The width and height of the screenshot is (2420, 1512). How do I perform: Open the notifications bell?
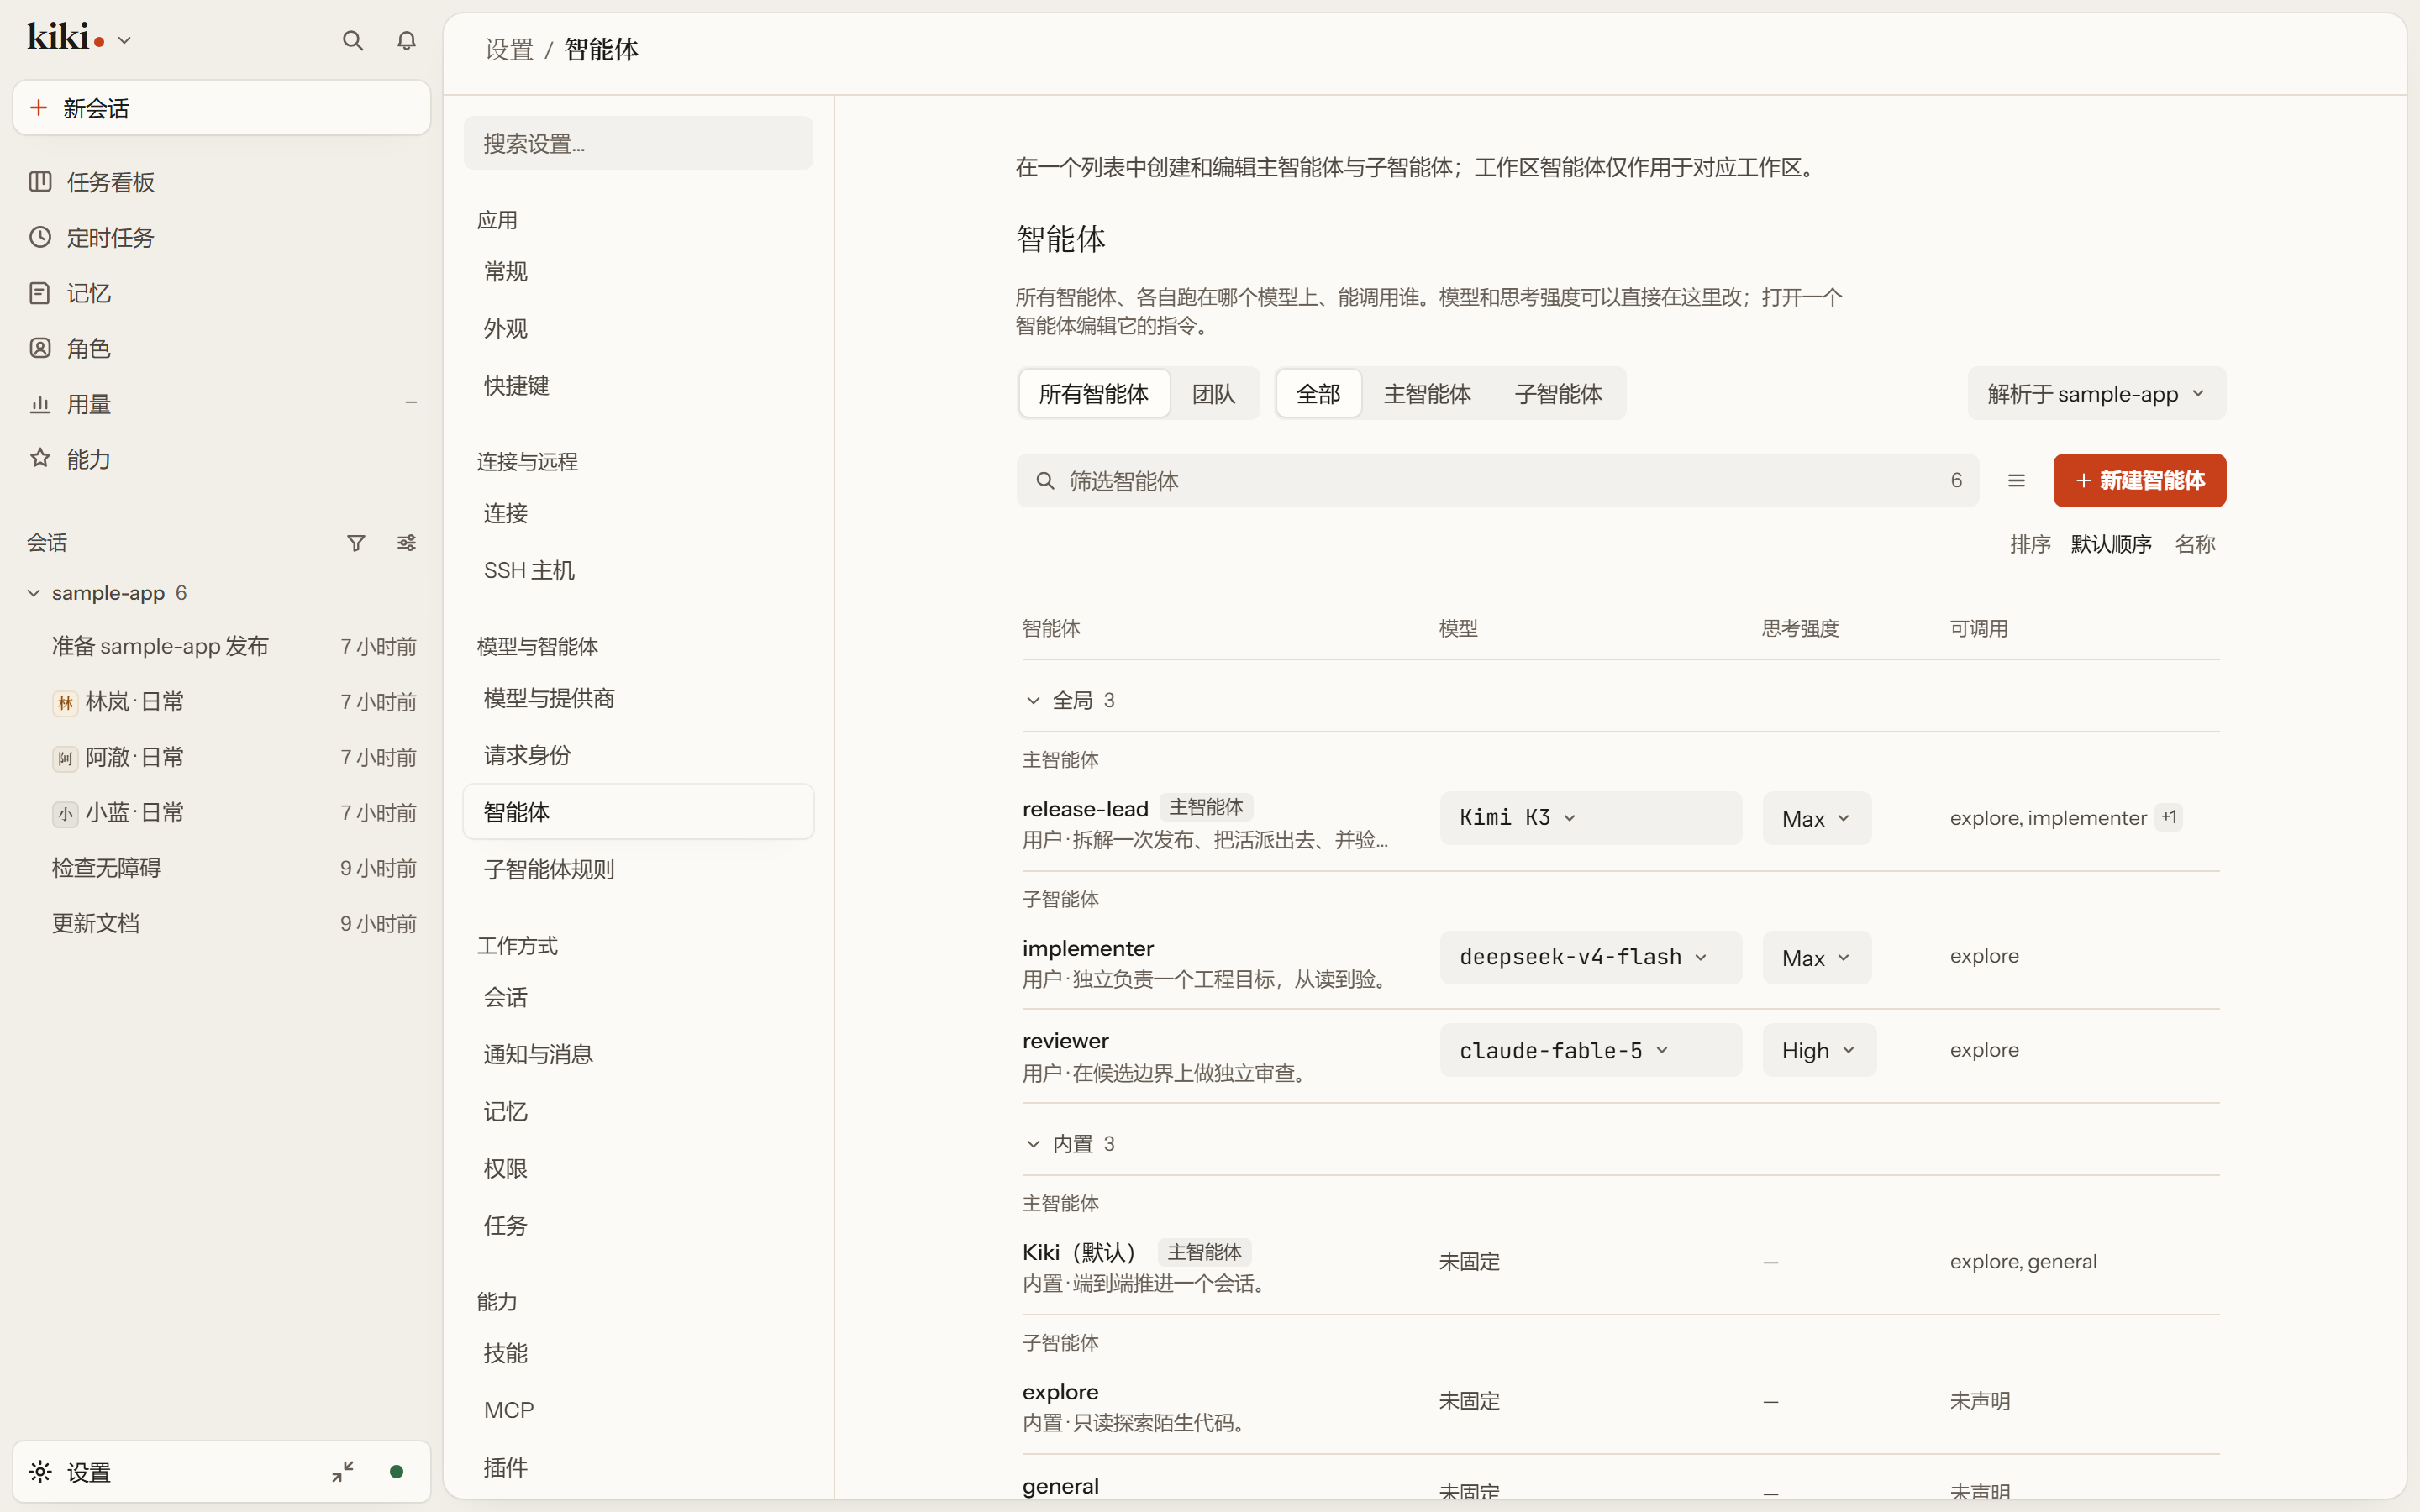pos(406,40)
